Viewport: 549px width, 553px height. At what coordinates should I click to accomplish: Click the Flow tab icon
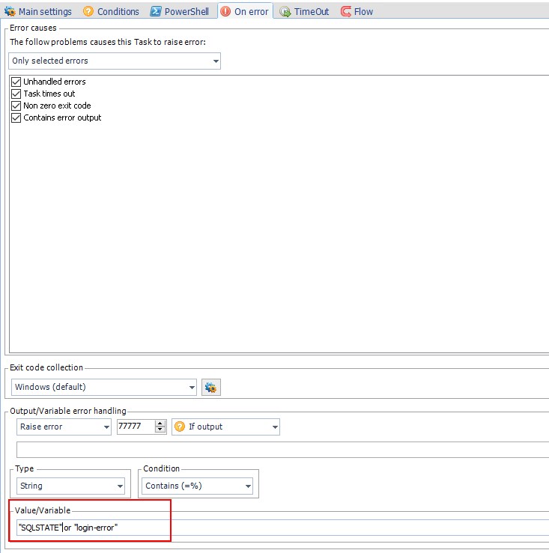(346, 11)
